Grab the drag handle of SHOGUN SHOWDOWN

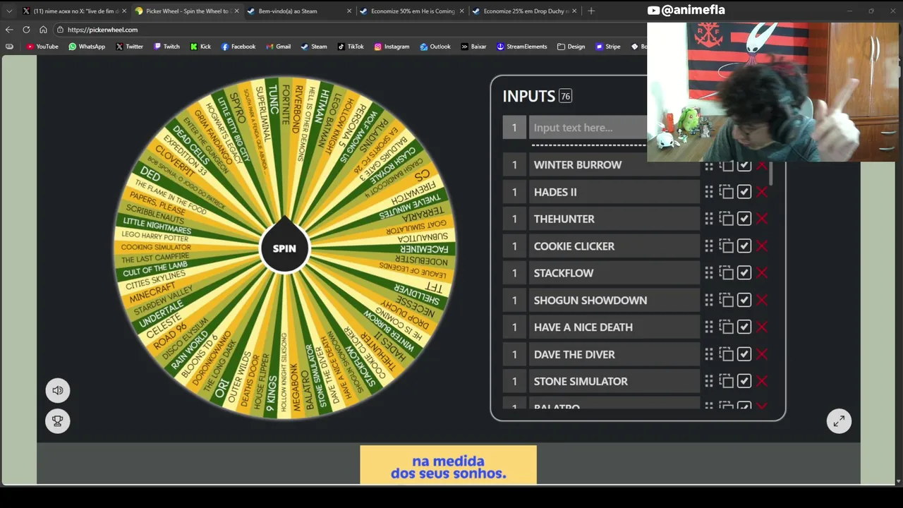[709, 300]
